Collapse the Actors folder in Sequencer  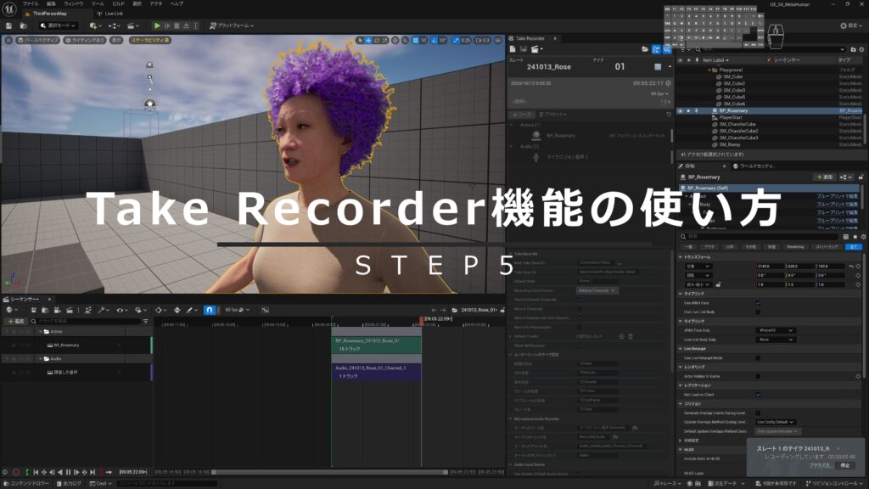(x=41, y=332)
